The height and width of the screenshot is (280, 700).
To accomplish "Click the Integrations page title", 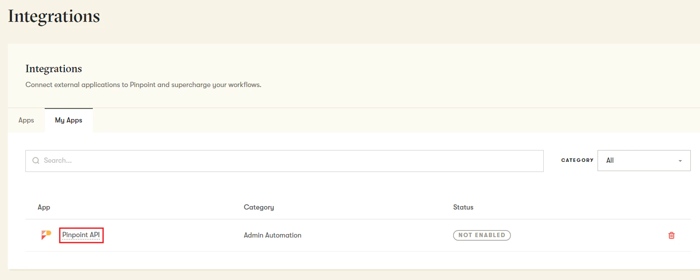I will (x=54, y=16).
